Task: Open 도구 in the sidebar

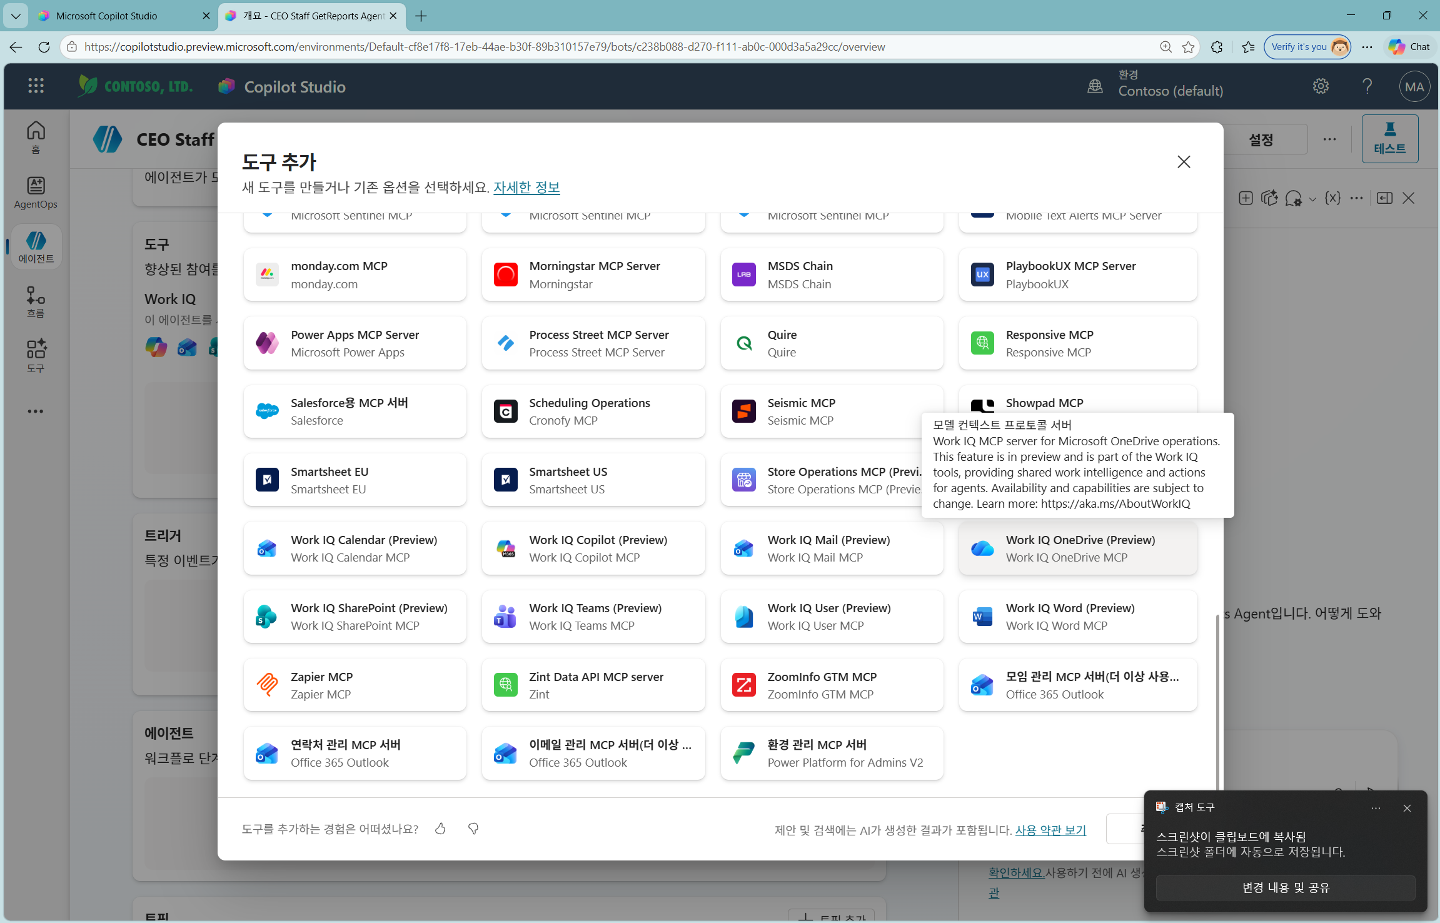Action: tap(36, 356)
